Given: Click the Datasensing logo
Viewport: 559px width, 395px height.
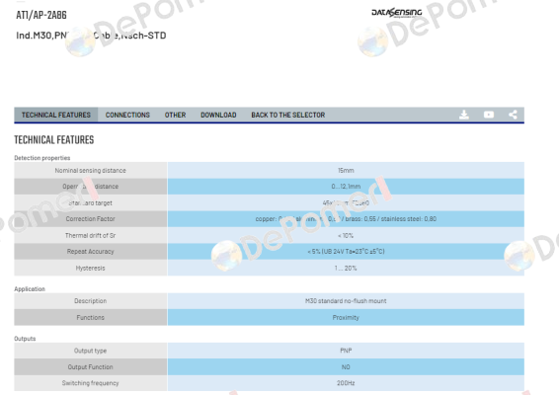Looking at the screenshot, I should 397,13.
